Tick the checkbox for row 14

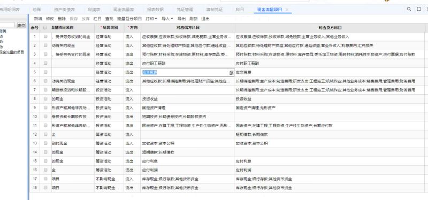click(x=45, y=152)
